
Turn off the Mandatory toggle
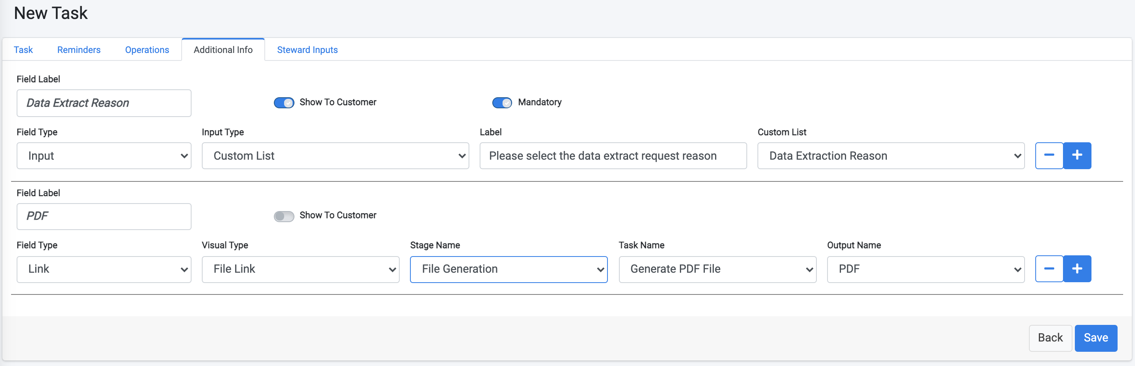(502, 102)
